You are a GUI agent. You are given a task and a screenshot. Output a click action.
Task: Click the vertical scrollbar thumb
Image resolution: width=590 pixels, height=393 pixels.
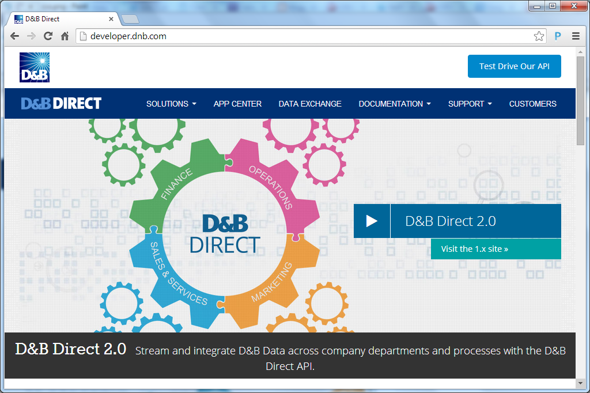[x=580, y=100]
